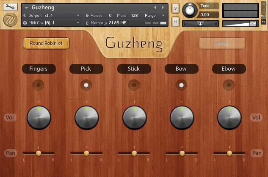
Task: Turn on the Fingers power light
Action: (x=39, y=85)
